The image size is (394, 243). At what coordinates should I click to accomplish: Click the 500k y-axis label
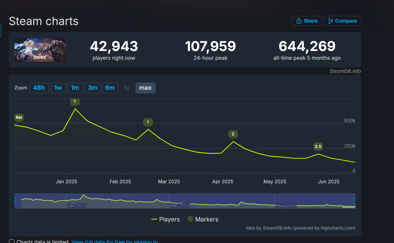pos(349,121)
